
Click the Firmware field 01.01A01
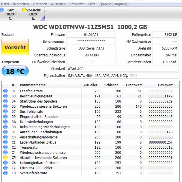coord(91,34)
